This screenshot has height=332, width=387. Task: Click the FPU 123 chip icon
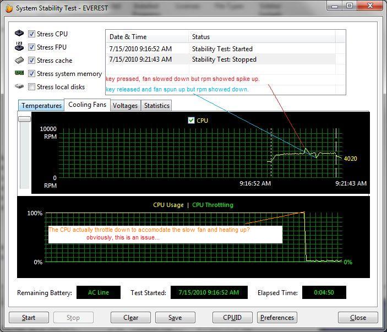tap(19, 46)
